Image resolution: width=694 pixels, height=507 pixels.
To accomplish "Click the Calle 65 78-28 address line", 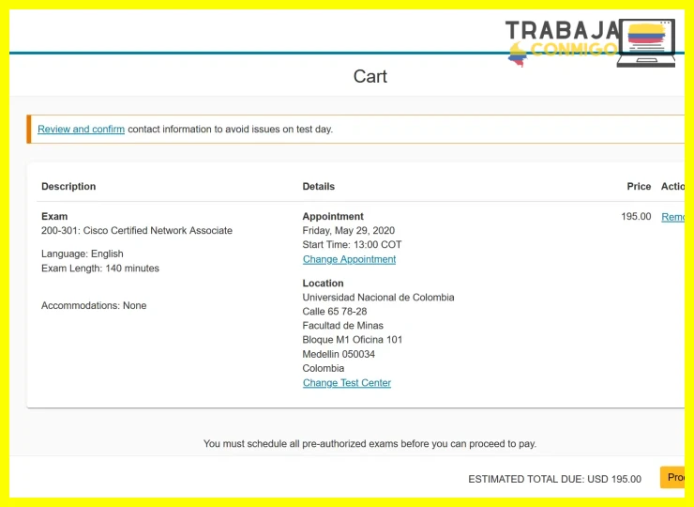I will click(335, 311).
